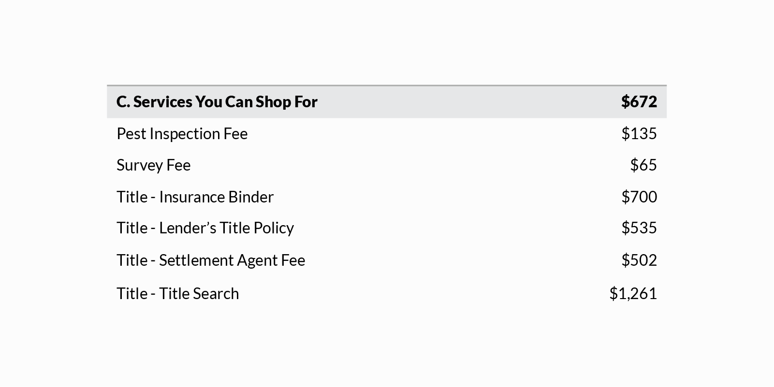Viewport: 774px width, 387px height.
Task: Click the Pest Inspection Fee label
Action: point(182,134)
